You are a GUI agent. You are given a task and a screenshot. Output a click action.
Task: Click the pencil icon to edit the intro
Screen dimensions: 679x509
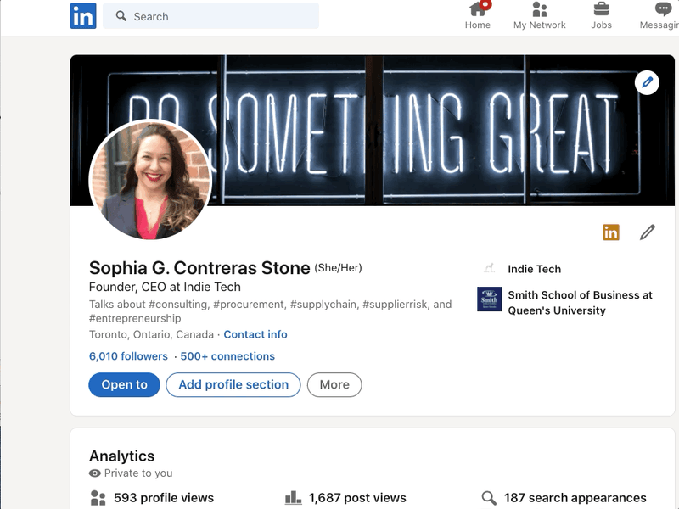pos(647,232)
